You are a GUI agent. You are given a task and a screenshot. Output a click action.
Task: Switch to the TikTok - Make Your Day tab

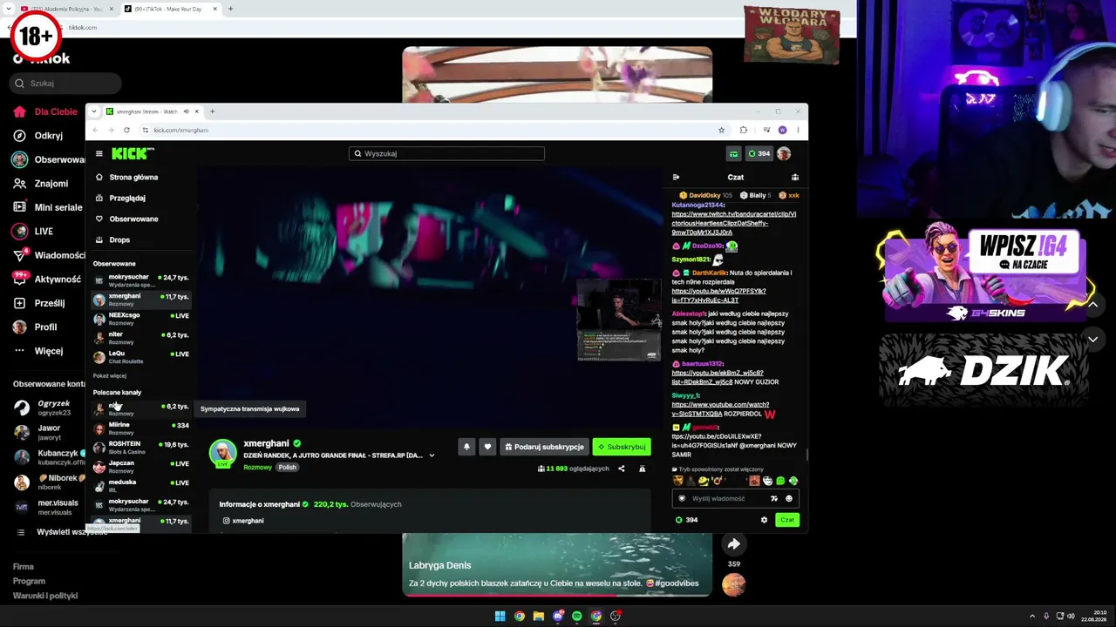(x=171, y=9)
